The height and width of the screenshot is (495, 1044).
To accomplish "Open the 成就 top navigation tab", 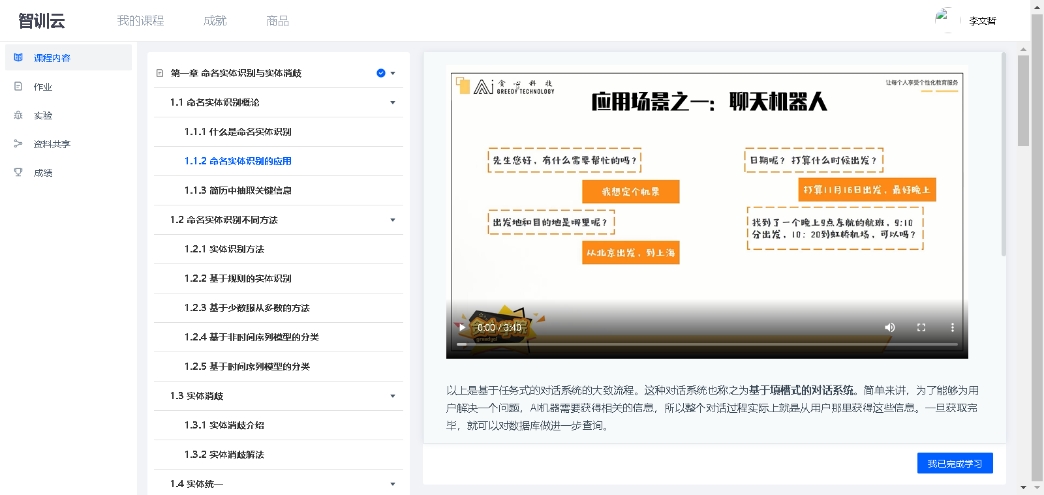I will (215, 21).
